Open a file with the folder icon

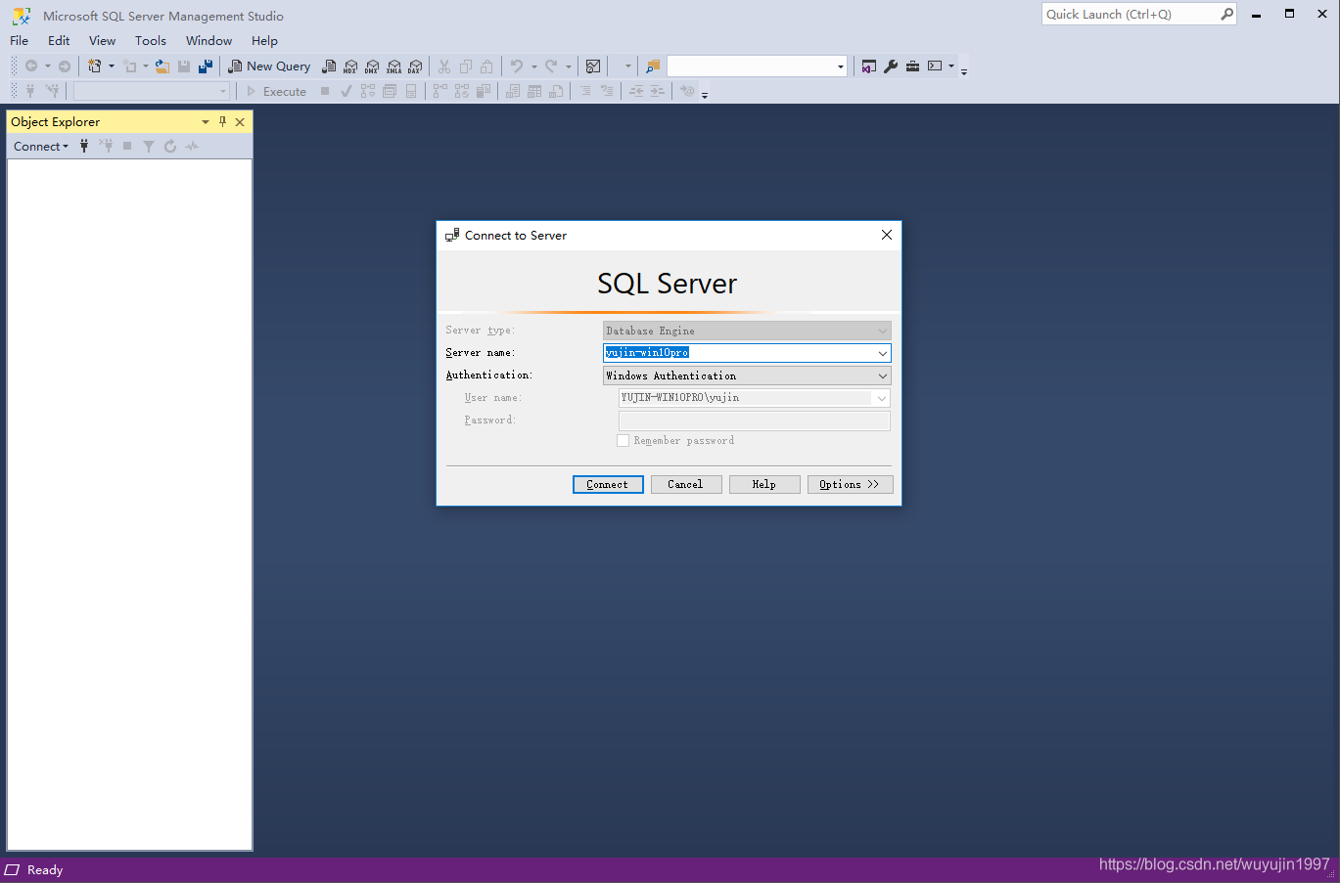point(162,66)
